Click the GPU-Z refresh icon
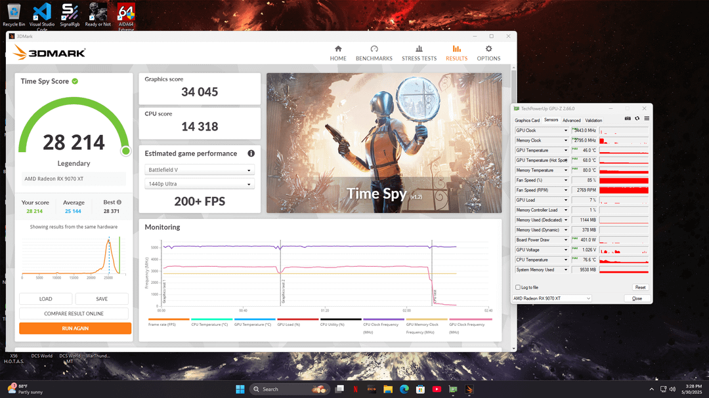This screenshot has height=398, width=709. (x=637, y=119)
